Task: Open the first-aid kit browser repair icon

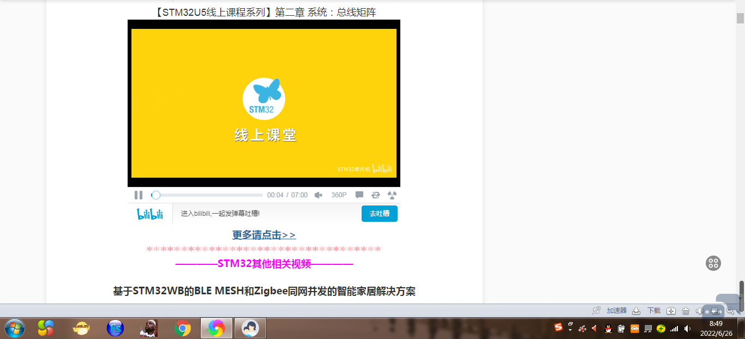Action: coord(671,311)
